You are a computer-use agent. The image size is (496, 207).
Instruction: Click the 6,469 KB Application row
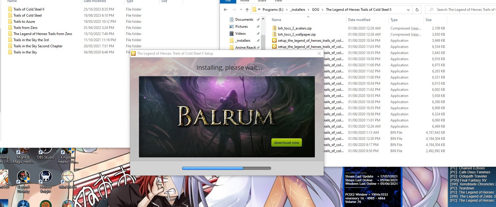coord(385,126)
